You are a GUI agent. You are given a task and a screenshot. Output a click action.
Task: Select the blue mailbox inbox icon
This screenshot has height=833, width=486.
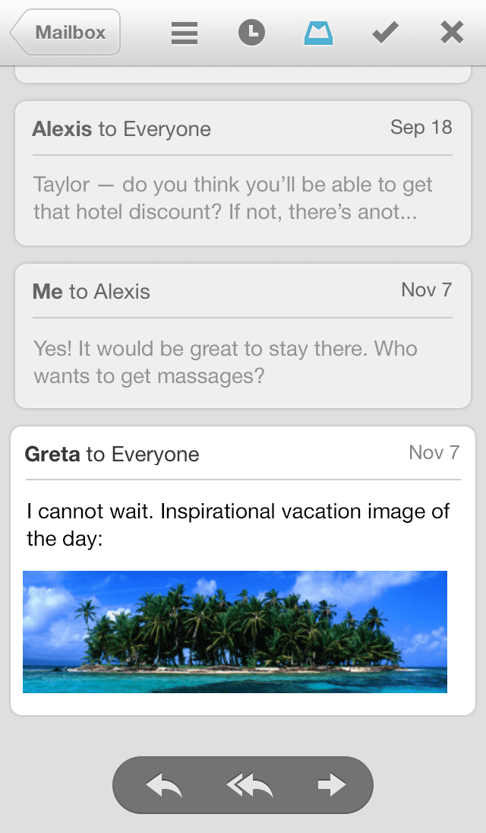click(x=319, y=33)
